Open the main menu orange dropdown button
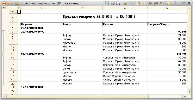The width and height of the screenshot is (193, 100). 10,3
